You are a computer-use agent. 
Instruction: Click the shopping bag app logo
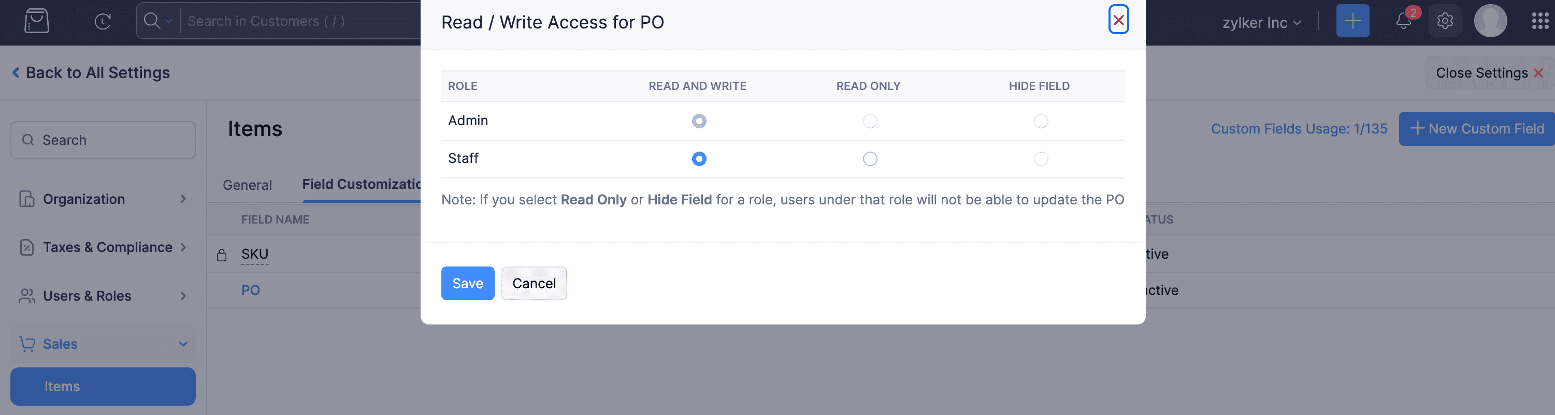(36, 21)
